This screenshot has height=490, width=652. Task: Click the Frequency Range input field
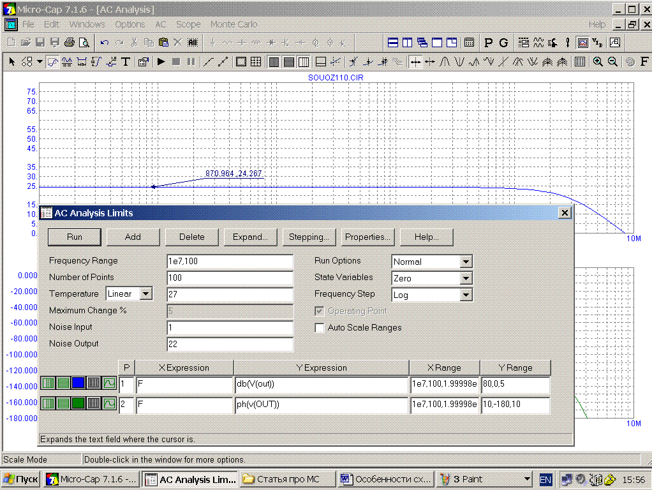(230, 262)
